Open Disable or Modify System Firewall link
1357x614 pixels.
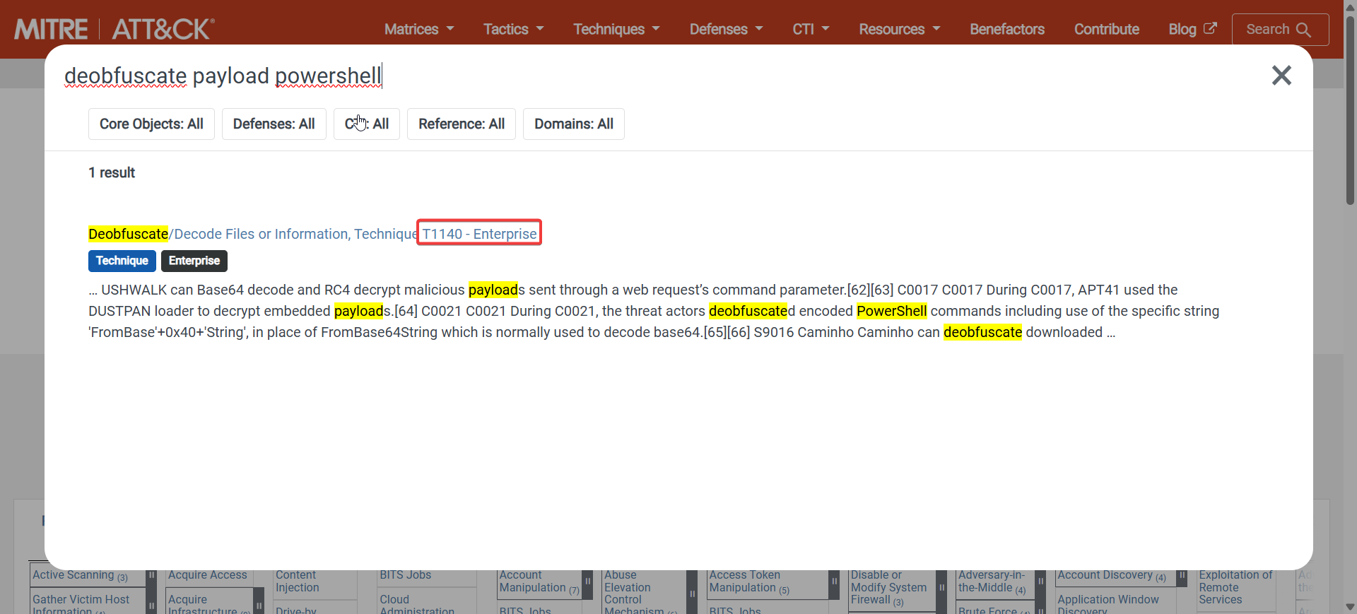pos(888,588)
